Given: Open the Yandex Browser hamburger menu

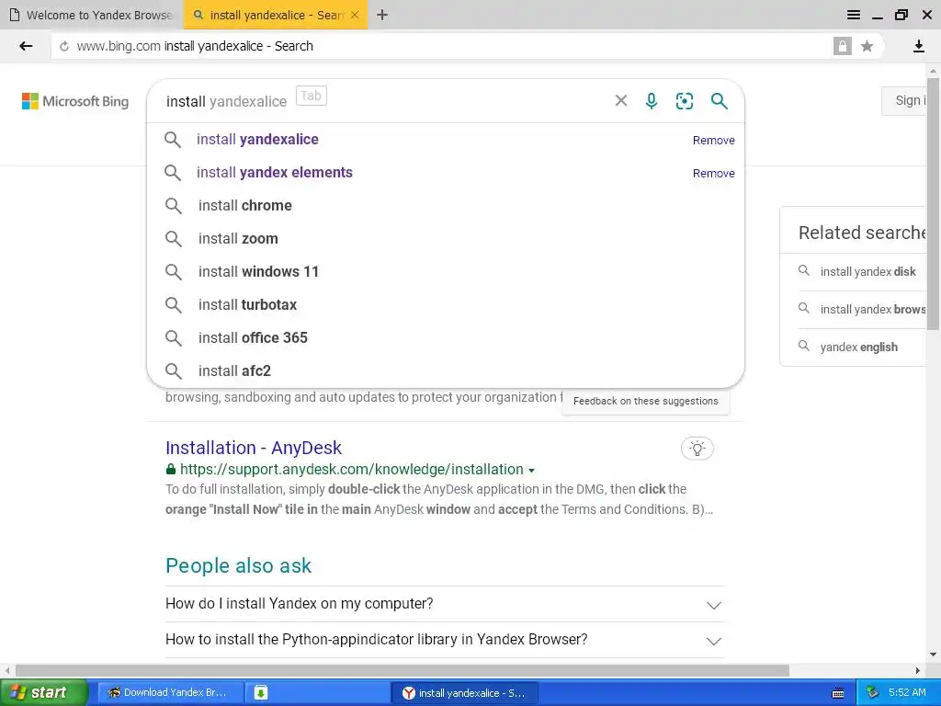Looking at the screenshot, I should point(853,15).
